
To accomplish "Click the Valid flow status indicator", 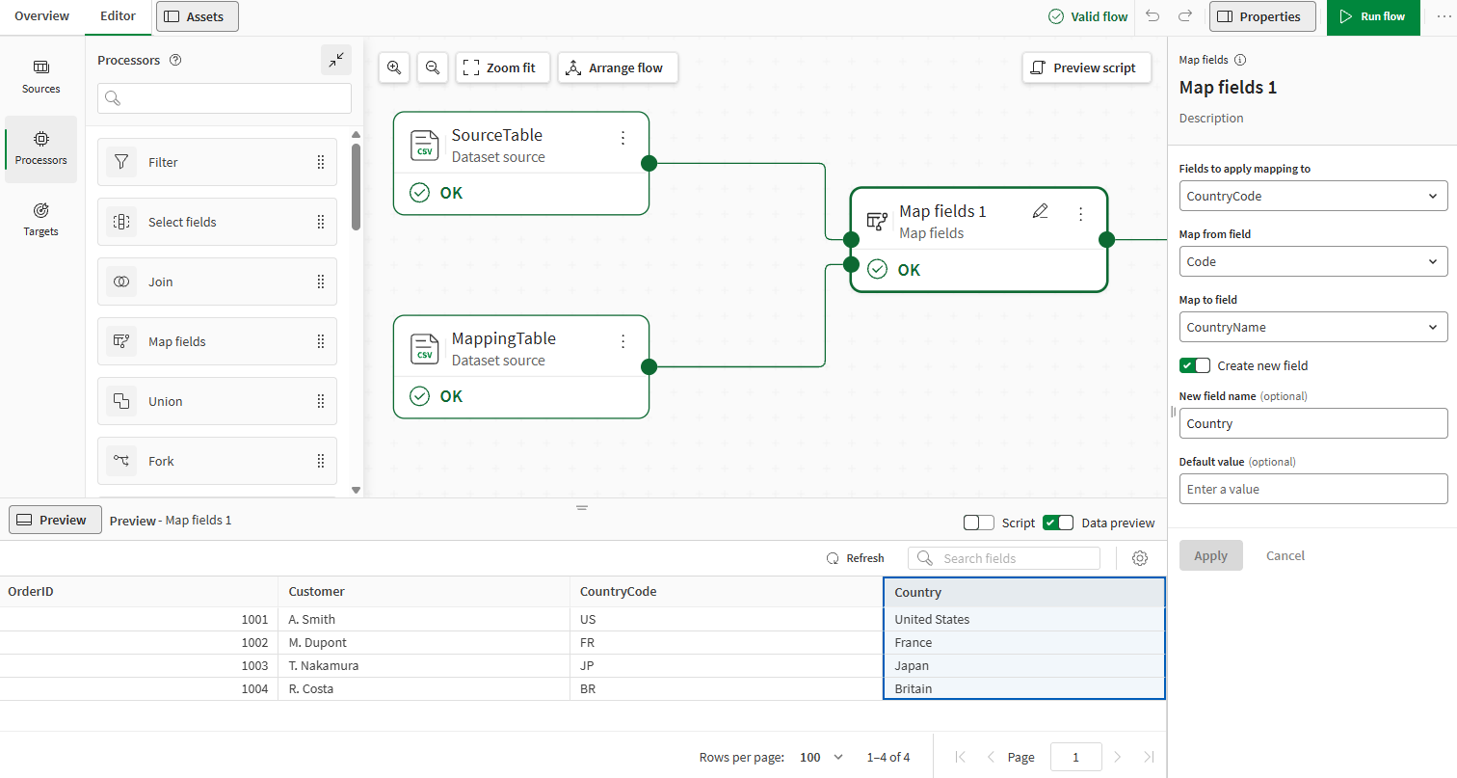I will coord(1088,16).
